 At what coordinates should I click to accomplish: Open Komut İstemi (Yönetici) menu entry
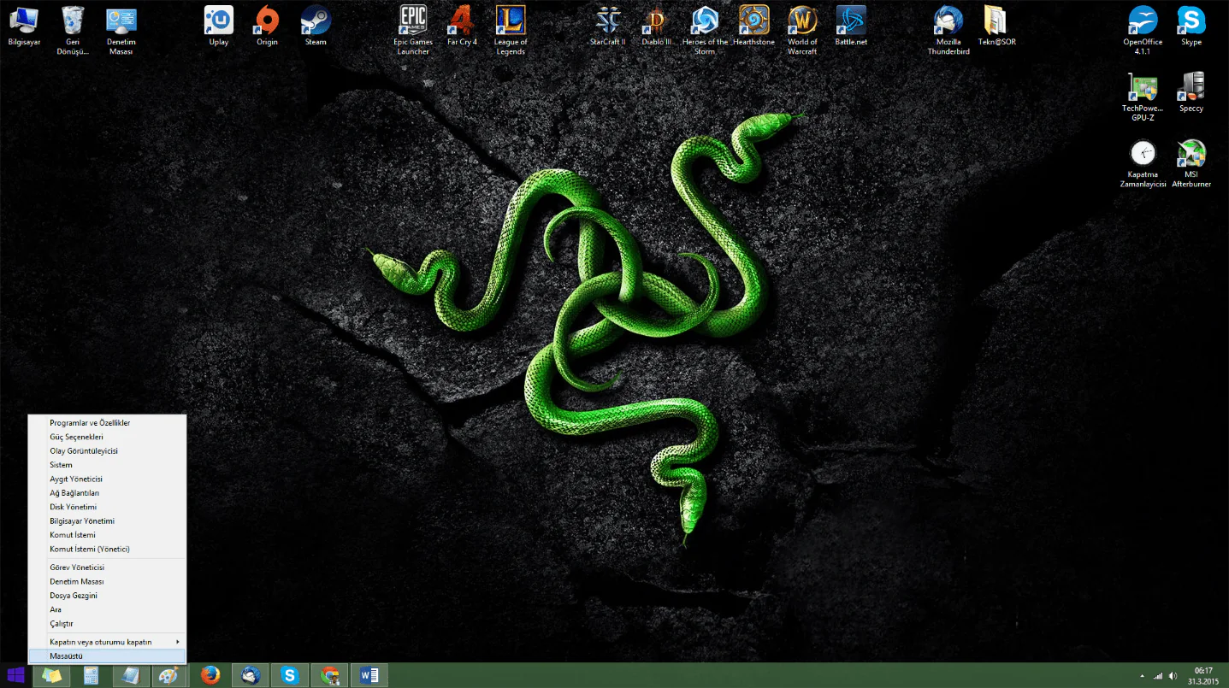[90, 550]
